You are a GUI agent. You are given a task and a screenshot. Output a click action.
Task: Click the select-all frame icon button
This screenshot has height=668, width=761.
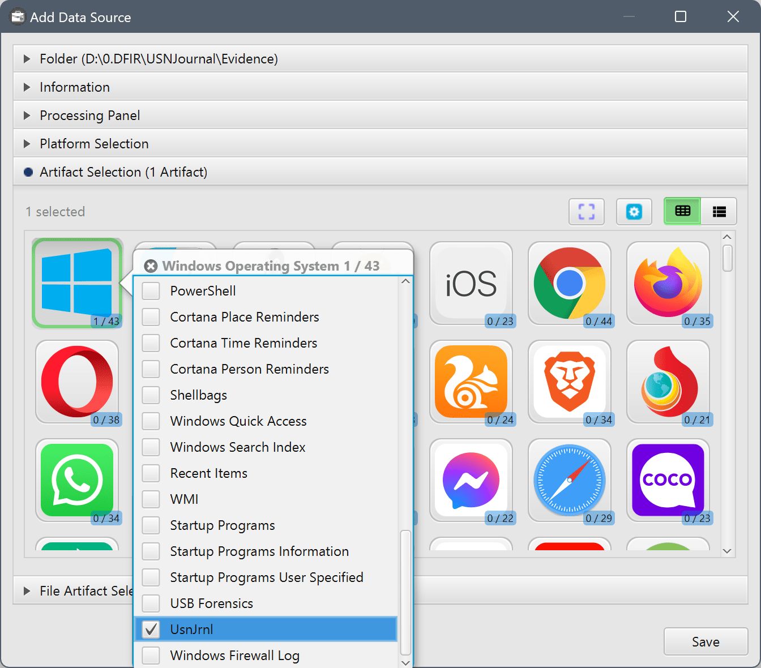(587, 212)
